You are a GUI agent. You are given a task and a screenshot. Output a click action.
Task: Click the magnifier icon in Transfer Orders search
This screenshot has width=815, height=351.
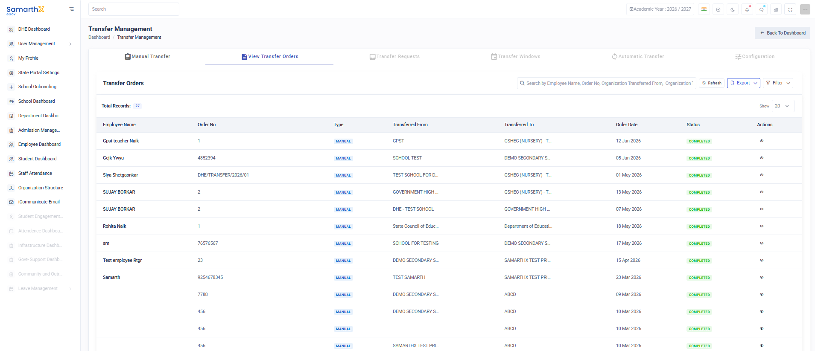click(x=522, y=83)
